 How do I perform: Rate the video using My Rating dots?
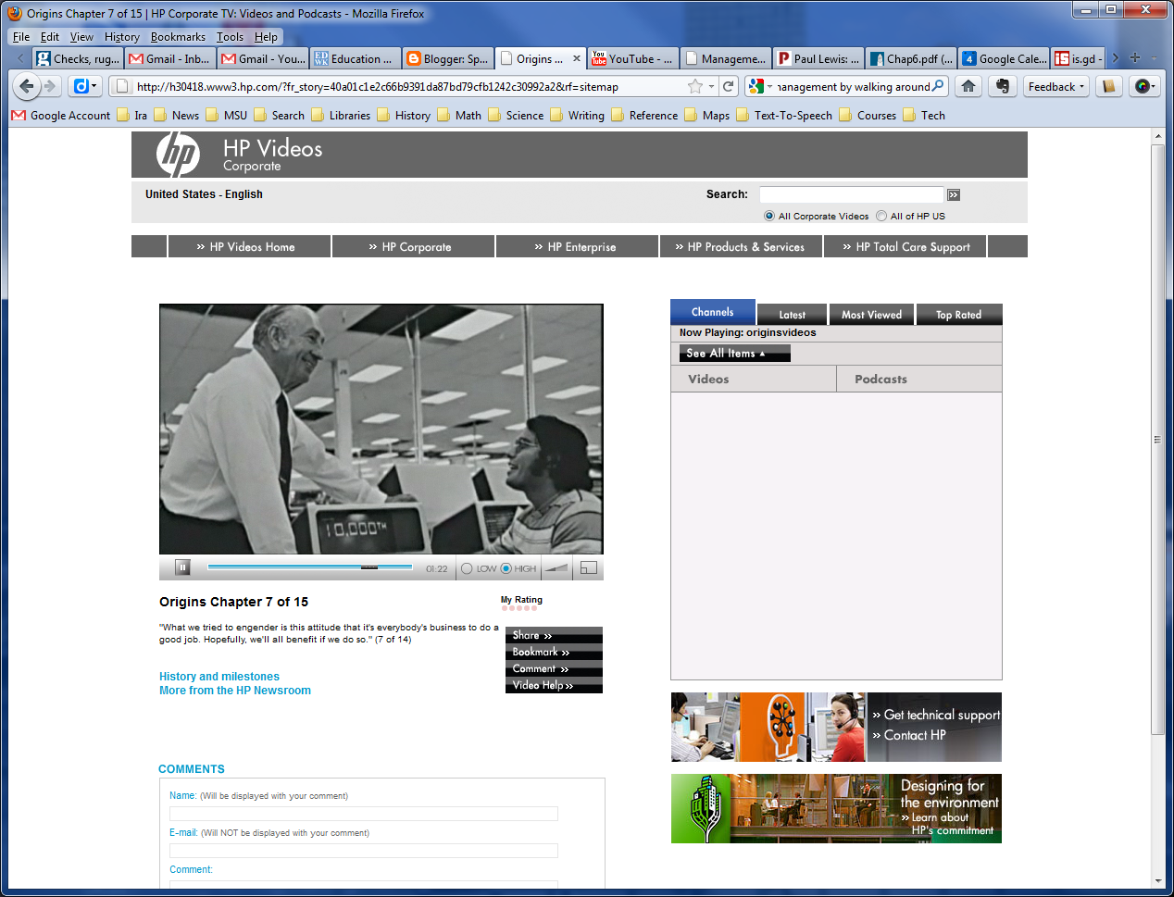[519, 608]
